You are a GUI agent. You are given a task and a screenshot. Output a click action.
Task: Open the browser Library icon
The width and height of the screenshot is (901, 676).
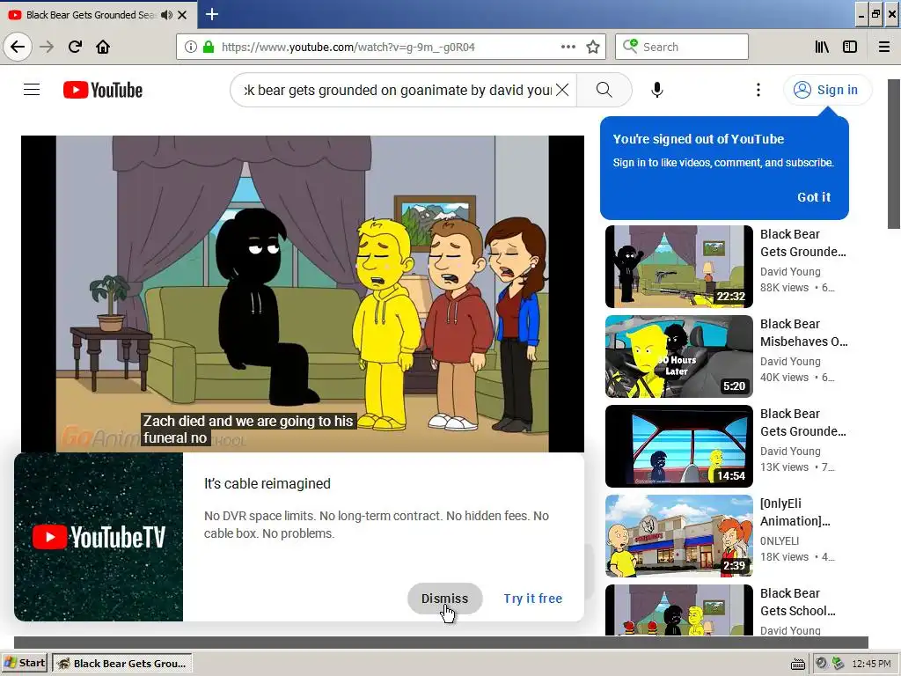pos(822,47)
